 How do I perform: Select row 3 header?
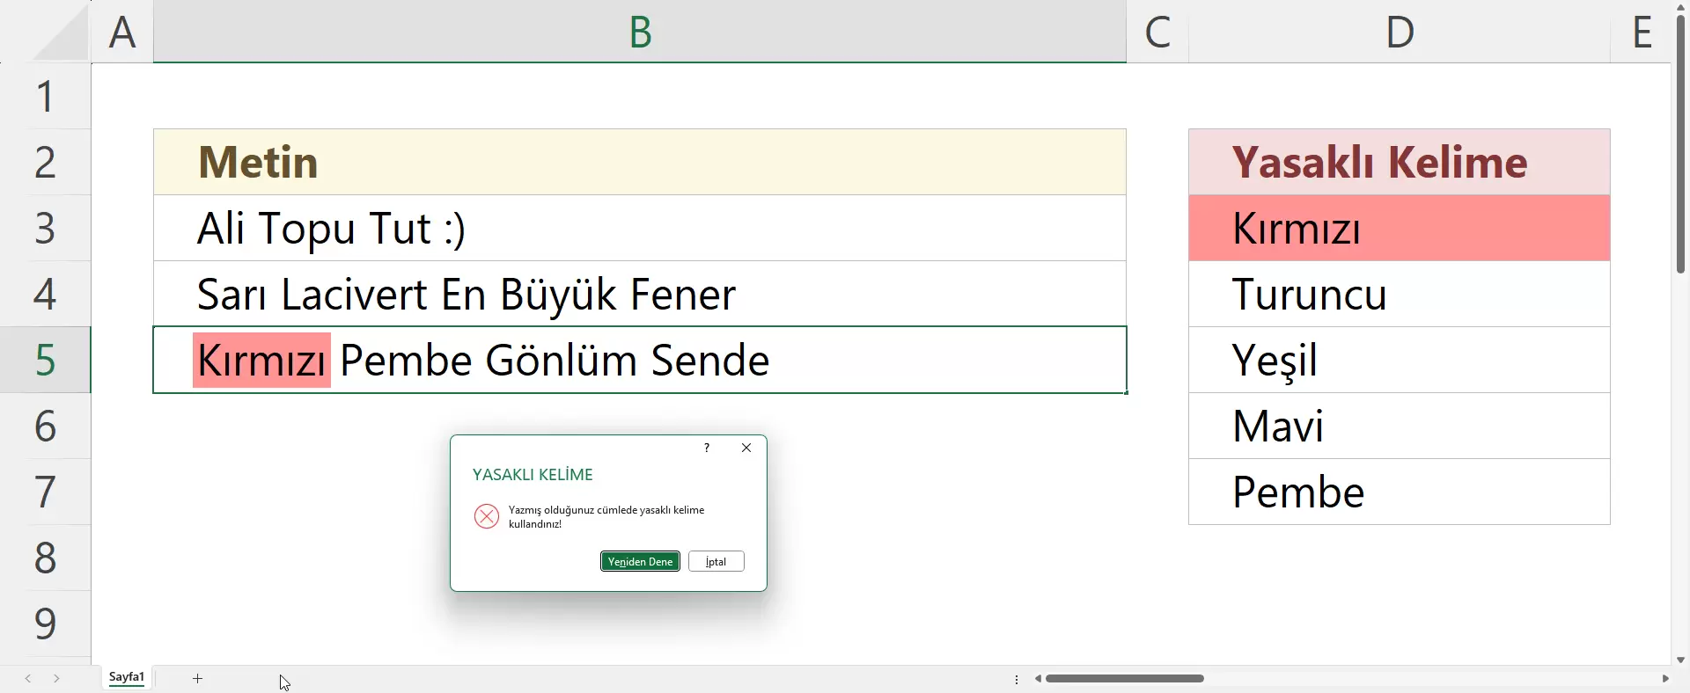[45, 228]
